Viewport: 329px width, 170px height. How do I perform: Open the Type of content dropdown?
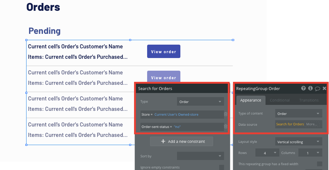tap(299, 113)
